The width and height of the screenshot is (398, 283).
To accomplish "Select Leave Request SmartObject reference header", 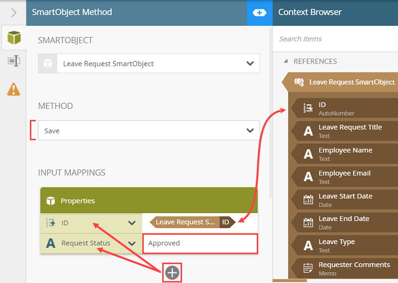I will click(x=340, y=82).
